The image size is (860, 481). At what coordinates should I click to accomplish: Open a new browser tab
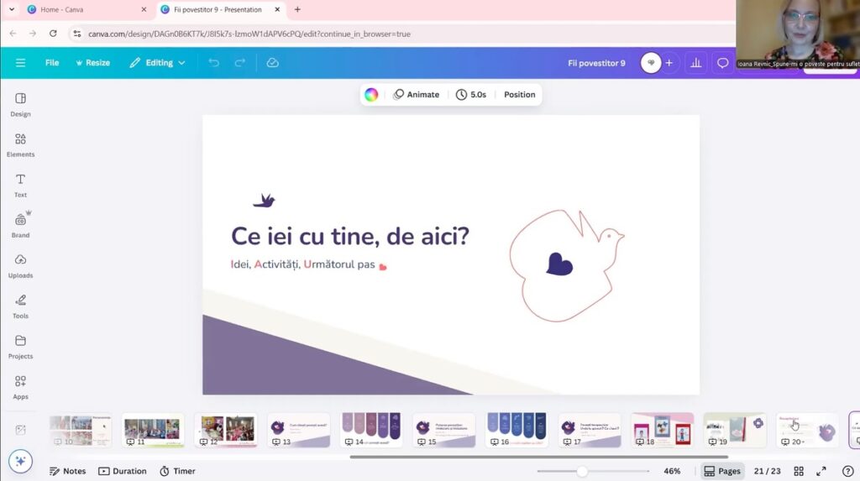(297, 9)
